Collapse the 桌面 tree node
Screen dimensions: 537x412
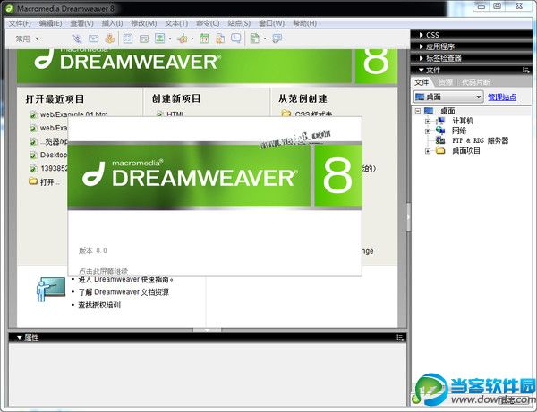point(418,111)
